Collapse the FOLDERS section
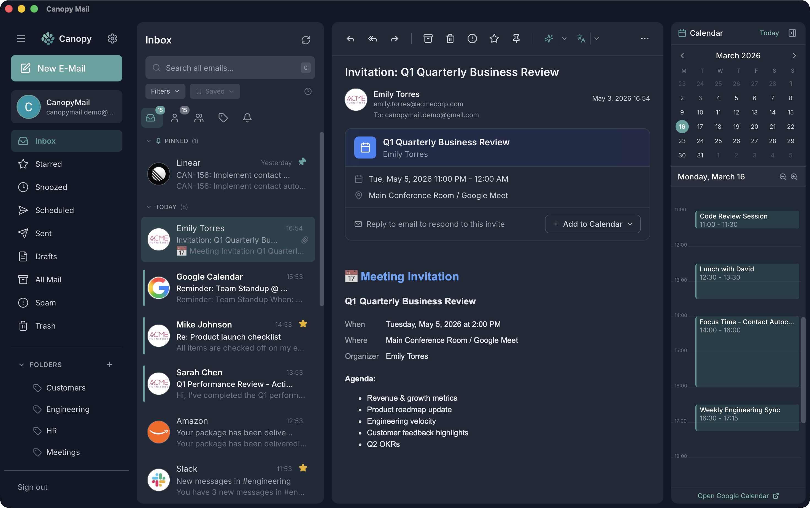The height and width of the screenshot is (508, 810). click(21, 365)
